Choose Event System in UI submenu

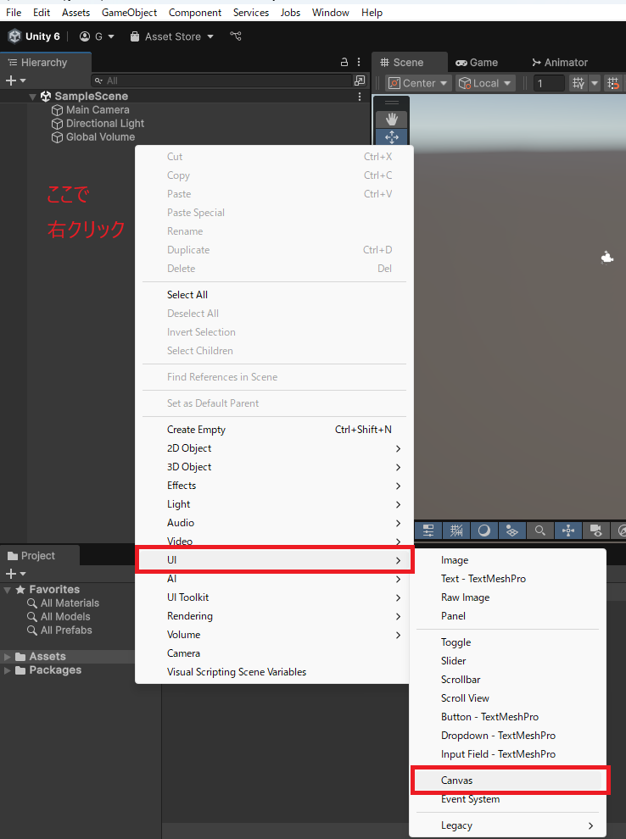[509, 799]
